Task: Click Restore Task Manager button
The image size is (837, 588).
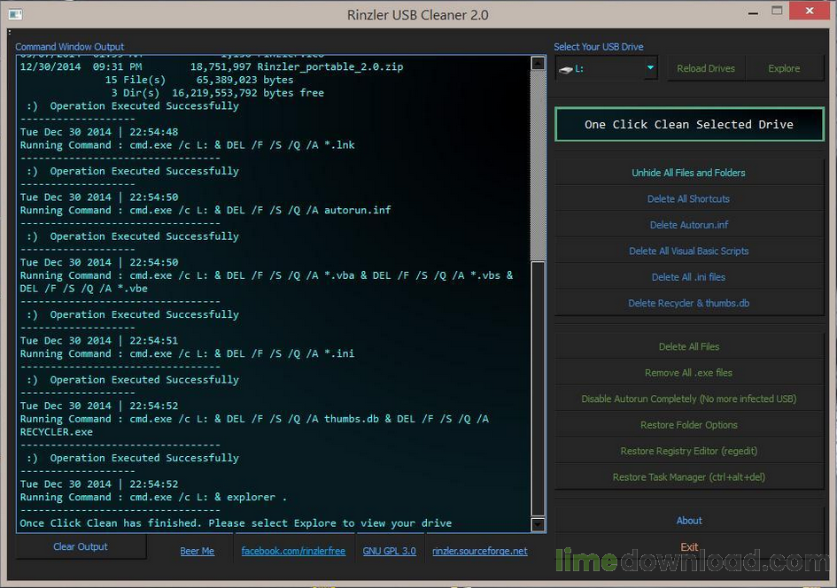Action: pos(688,477)
